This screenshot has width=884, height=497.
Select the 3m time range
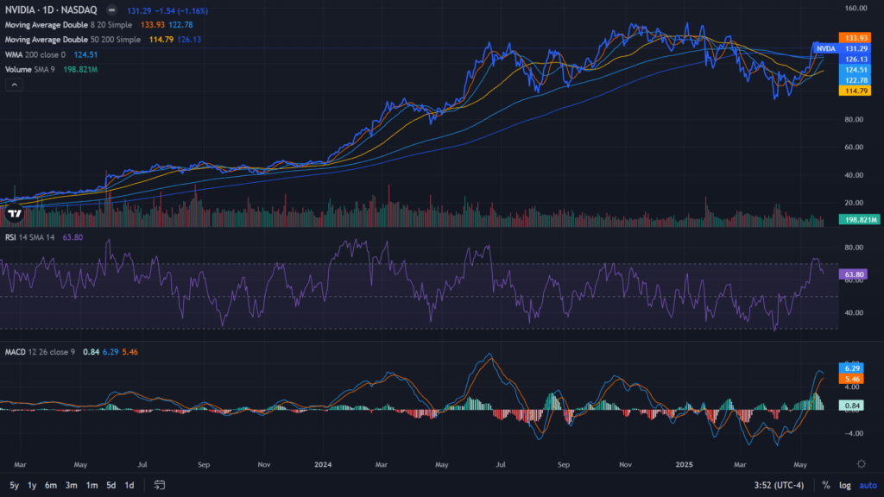[71, 485]
